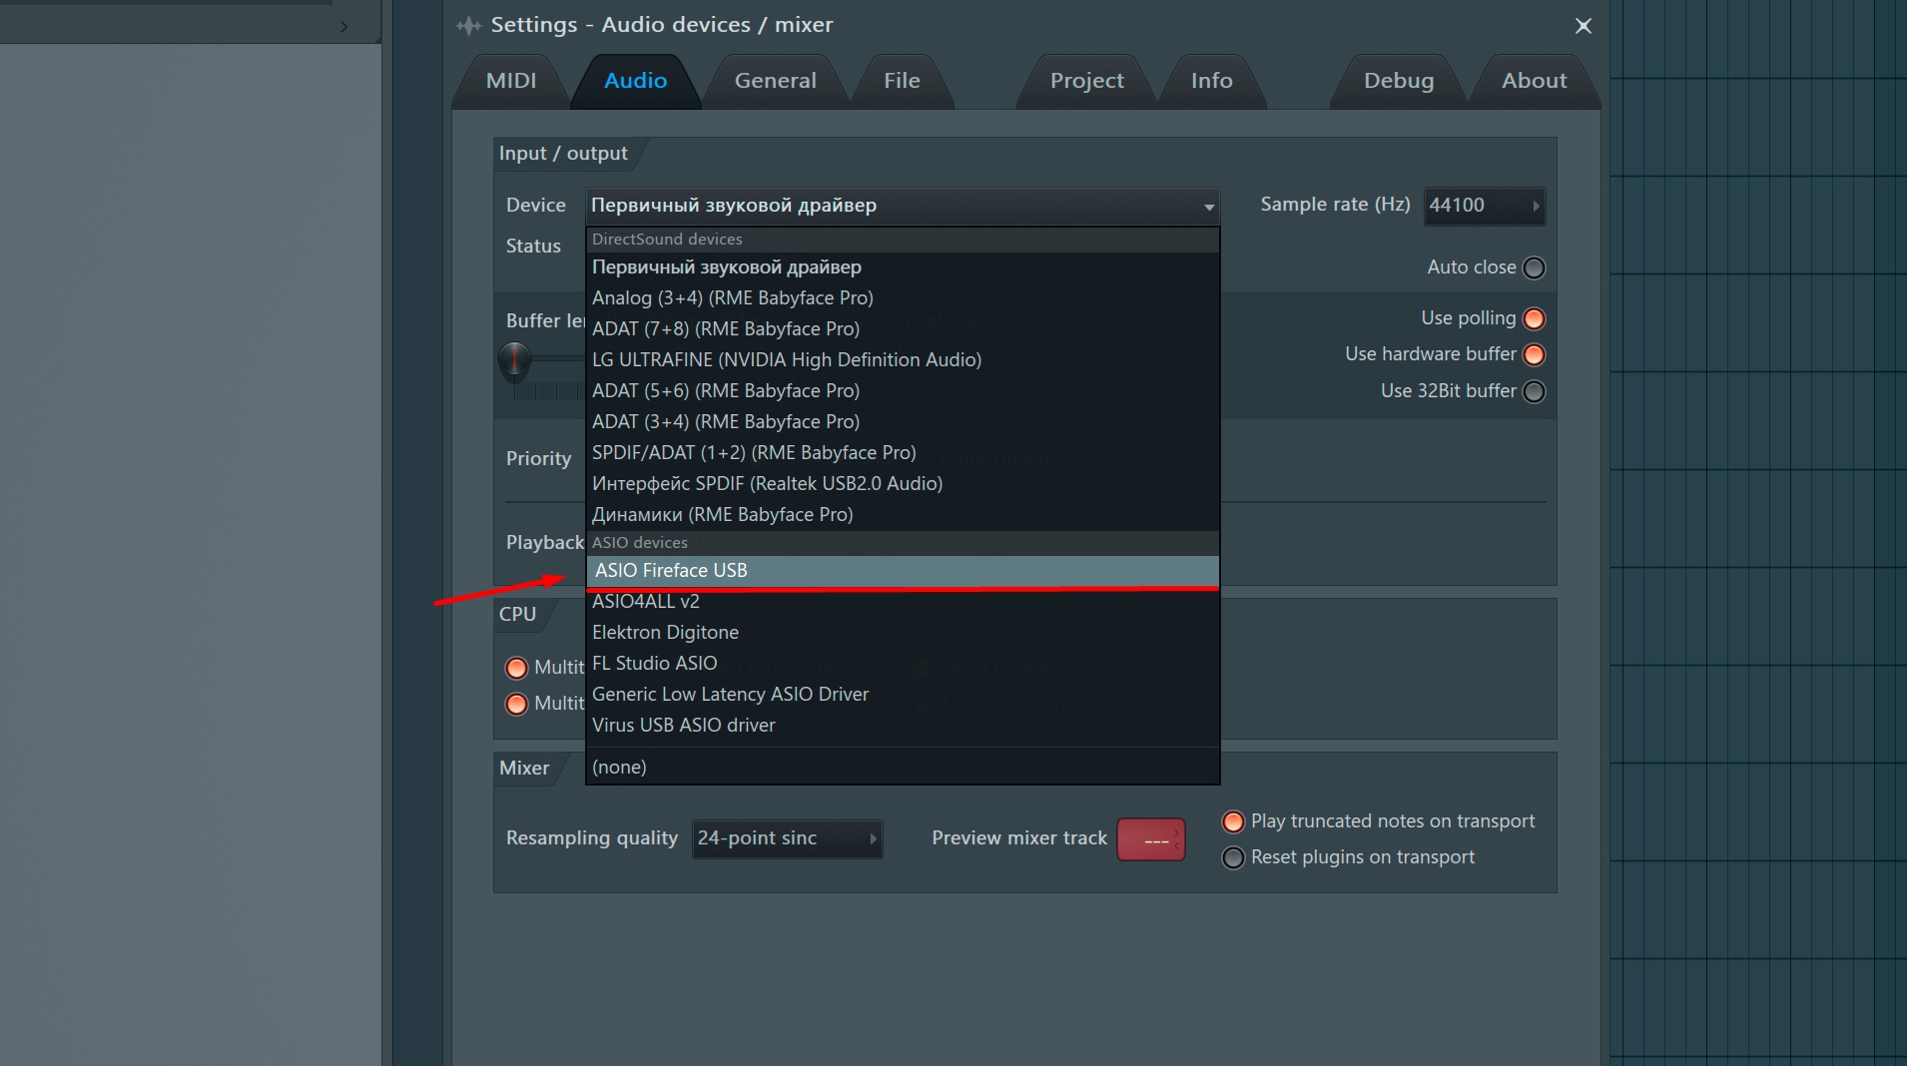
Task: Select Первичный звуковой драйвер in the list
Action: (x=903, y=267)
